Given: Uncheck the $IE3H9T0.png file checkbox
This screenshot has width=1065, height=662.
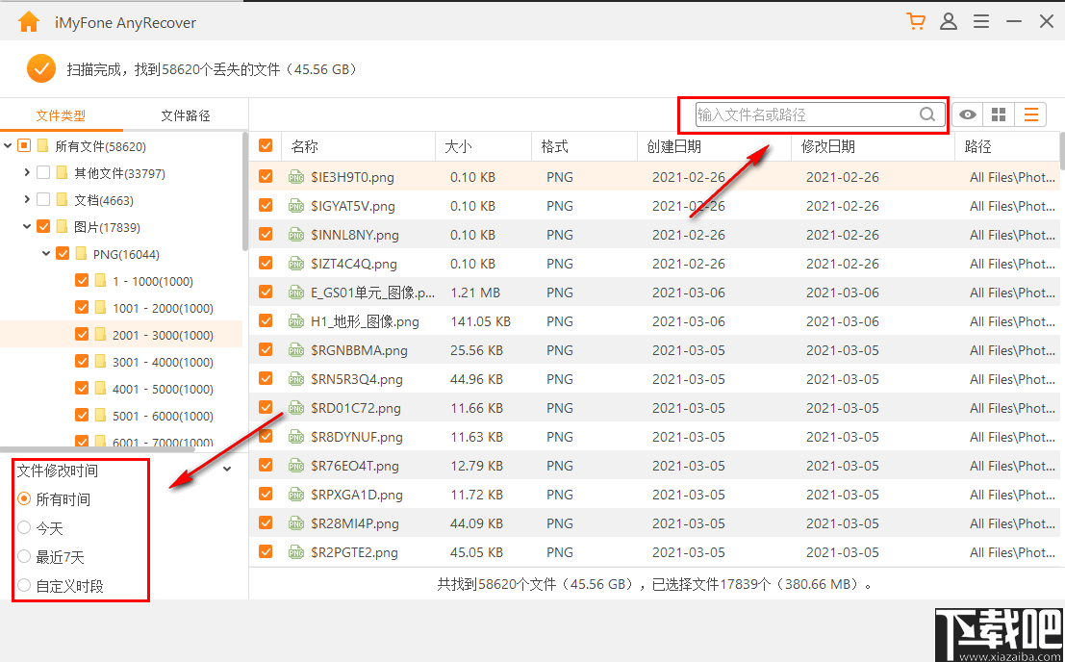Looking at the screenshot, I should tap(265, 177).
